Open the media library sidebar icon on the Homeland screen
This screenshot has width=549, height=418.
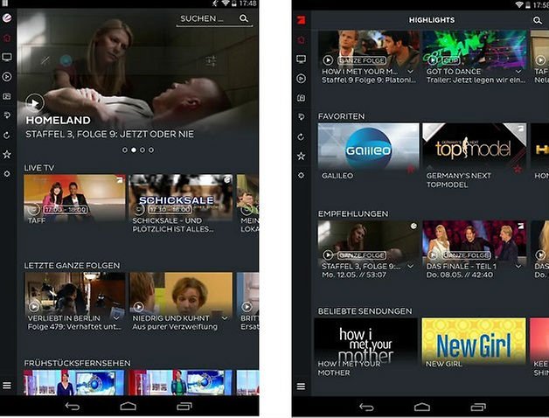7,96
